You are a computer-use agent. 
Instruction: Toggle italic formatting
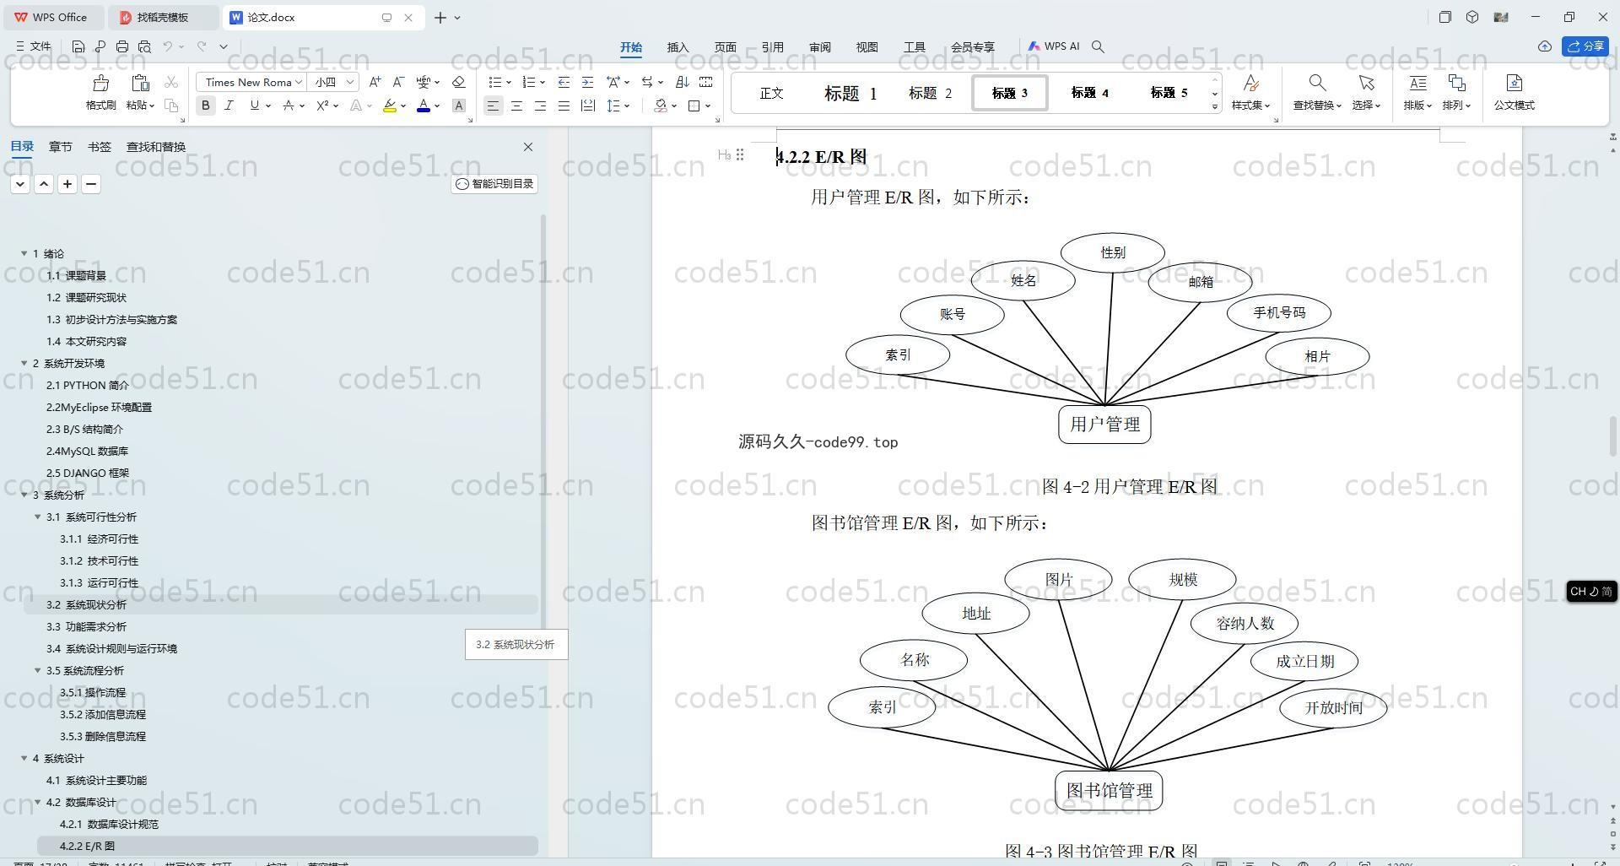(x=229, y=106)
